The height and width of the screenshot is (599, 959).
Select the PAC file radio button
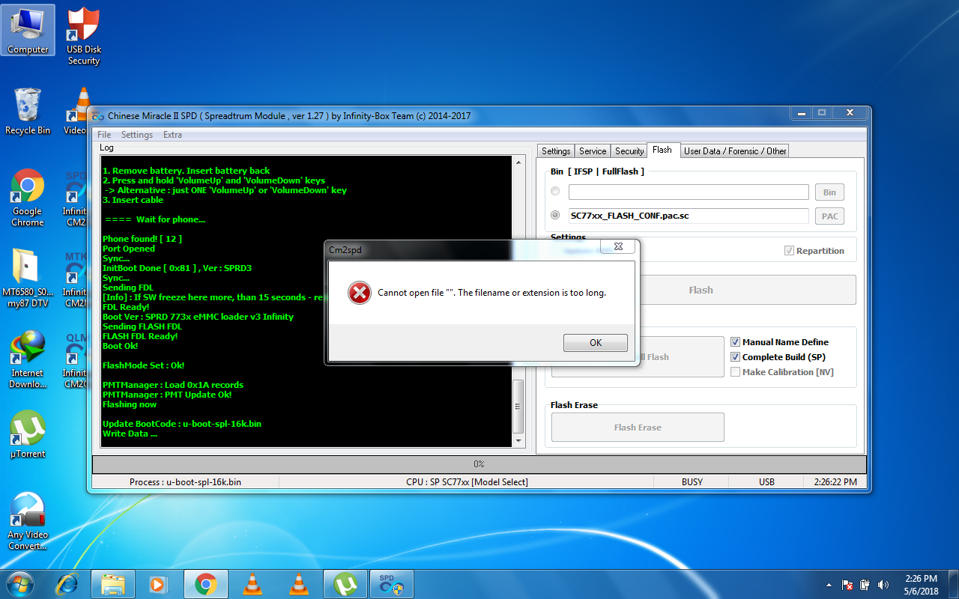tap(555, 216)
